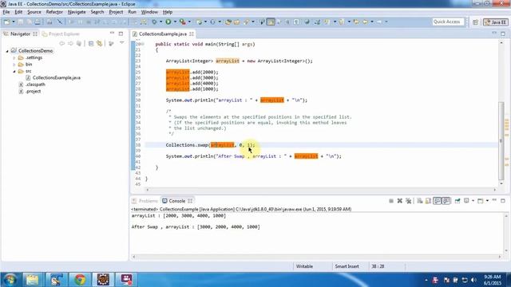This screenshot has width=511, height=287.
Task: Expand the bin folder
Action: coord(14,65)
